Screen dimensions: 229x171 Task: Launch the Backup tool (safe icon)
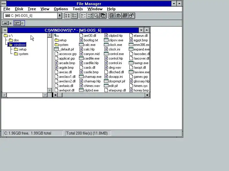pos(112,16)
